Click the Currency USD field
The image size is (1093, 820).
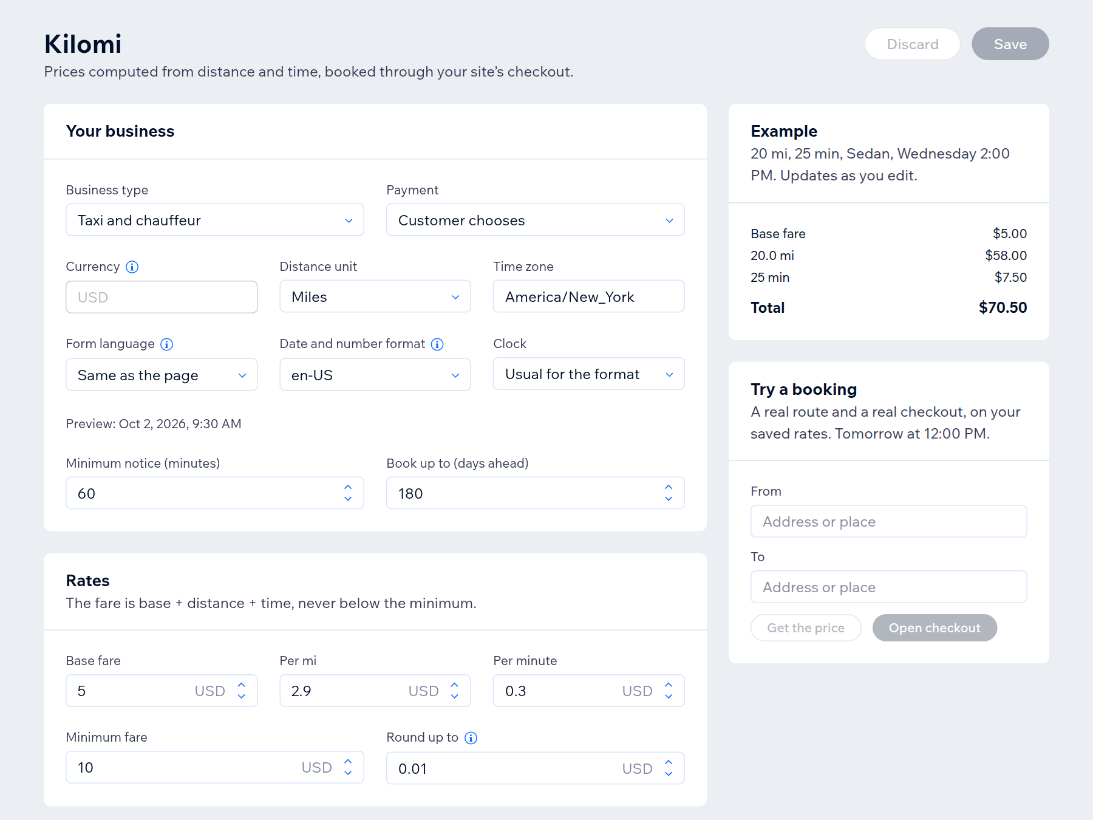[x=162, y=297]
